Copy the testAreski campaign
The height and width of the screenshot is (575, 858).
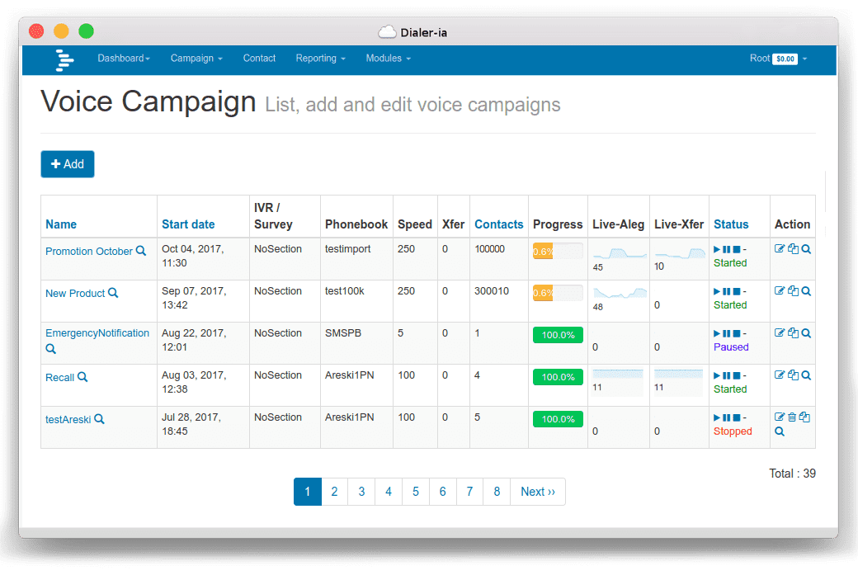(804, 417)
